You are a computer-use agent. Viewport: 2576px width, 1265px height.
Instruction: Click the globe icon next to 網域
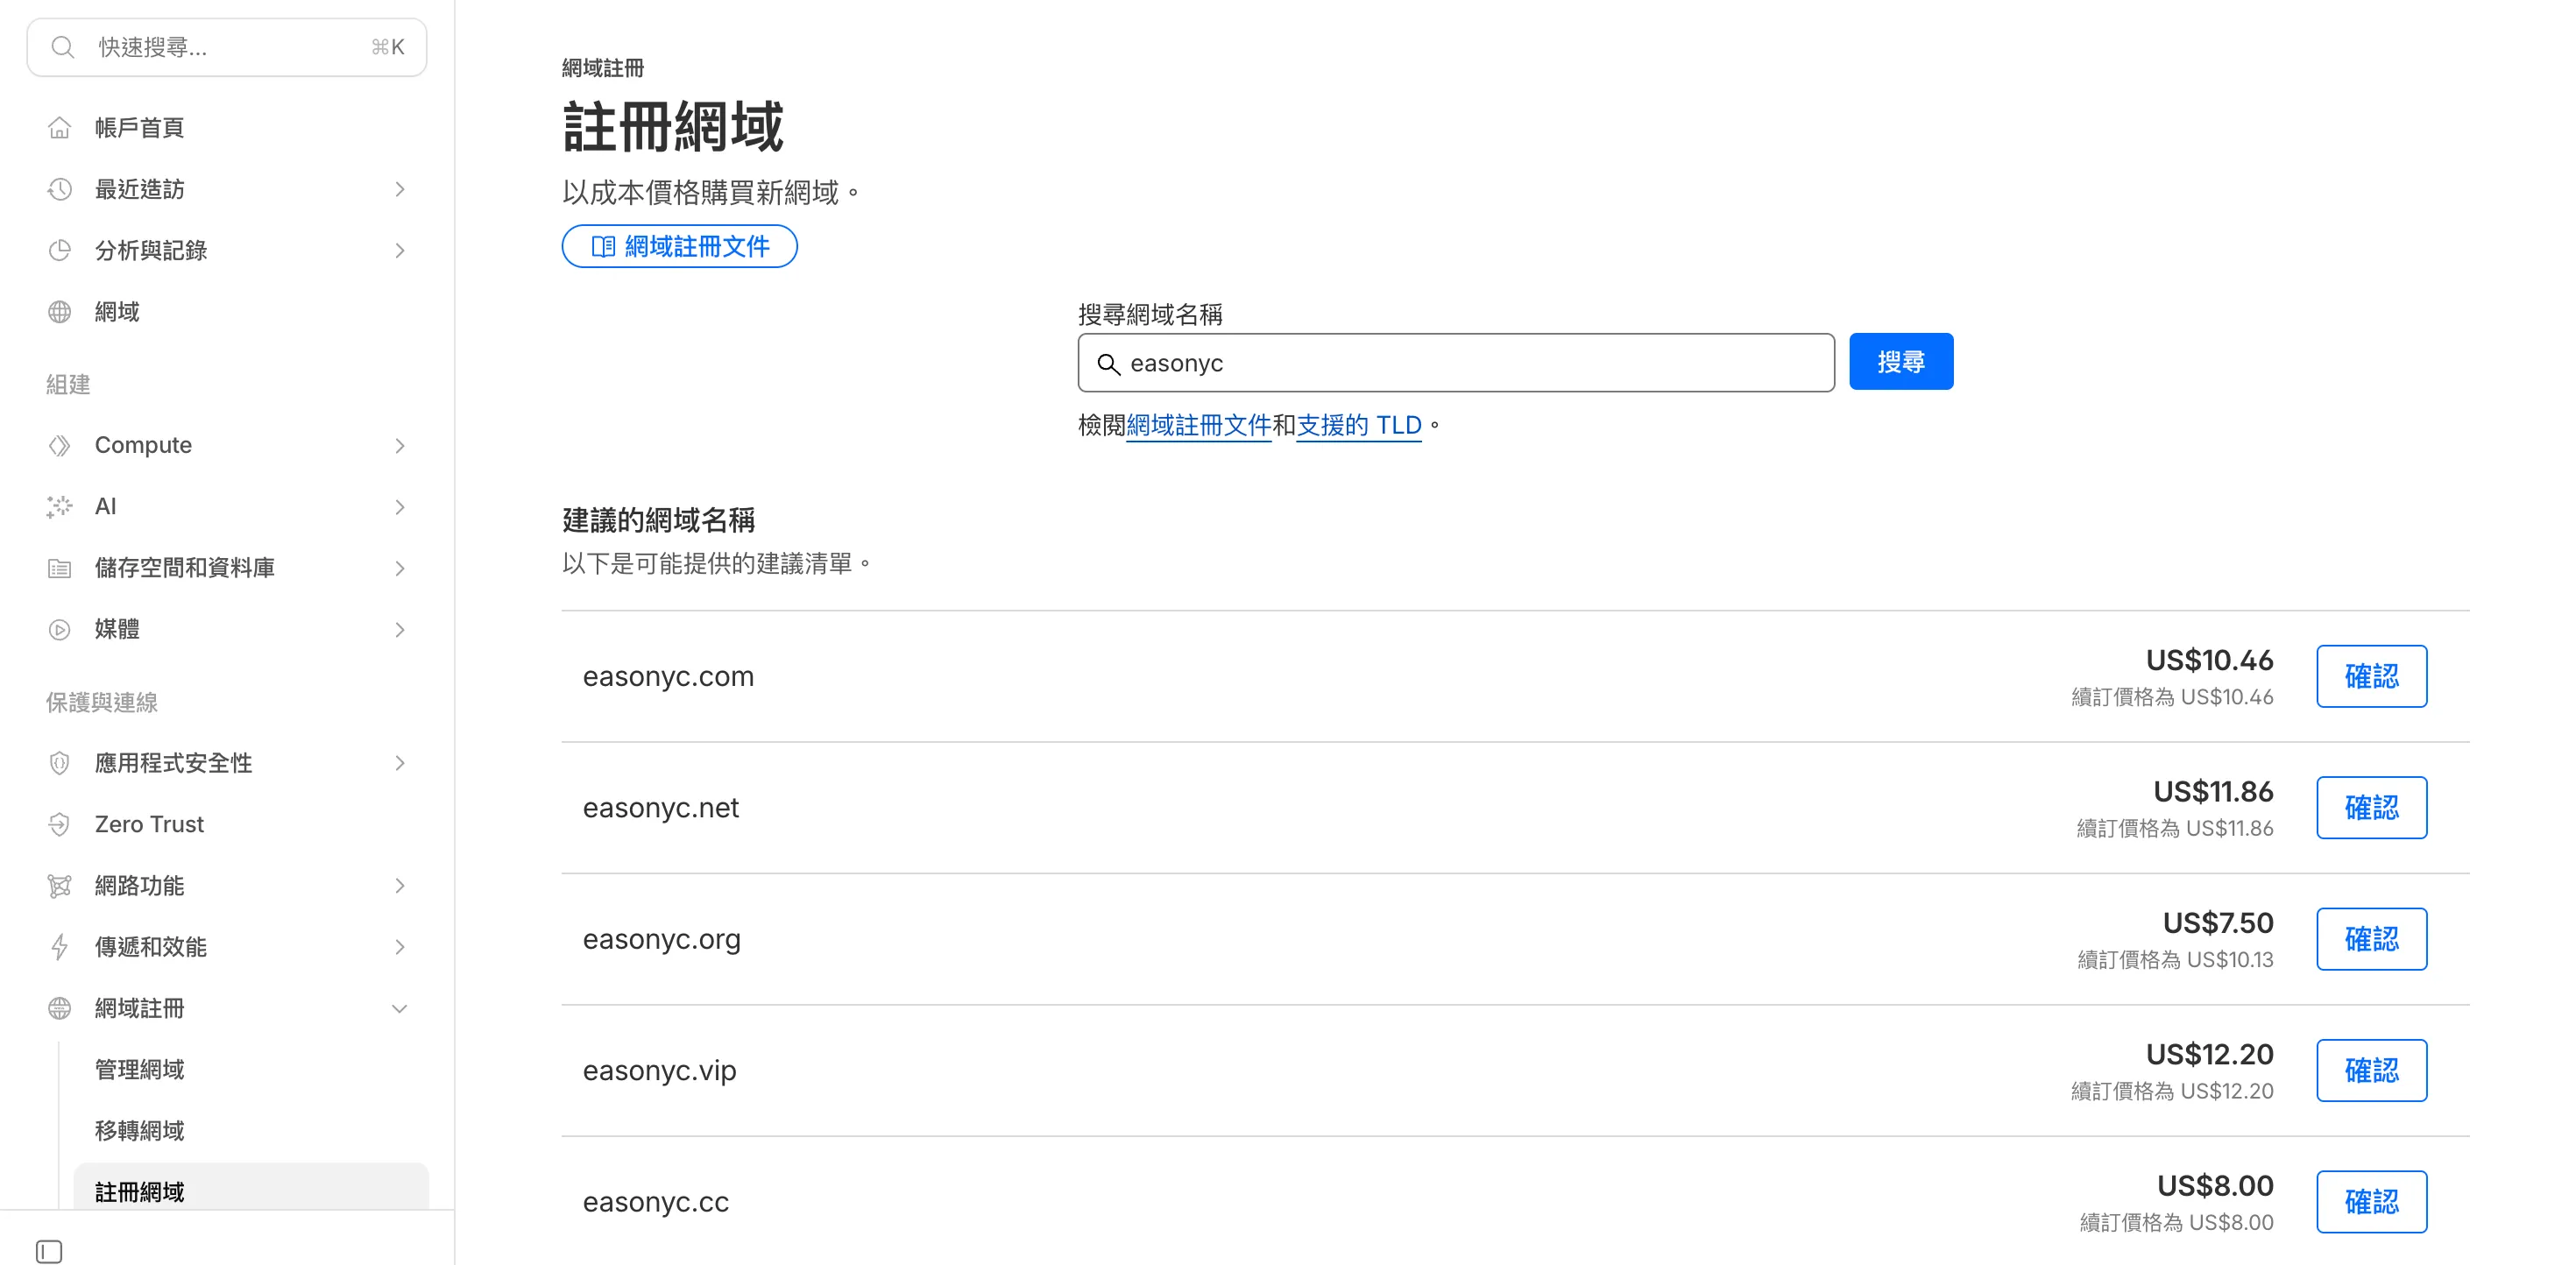coord(59,312)
